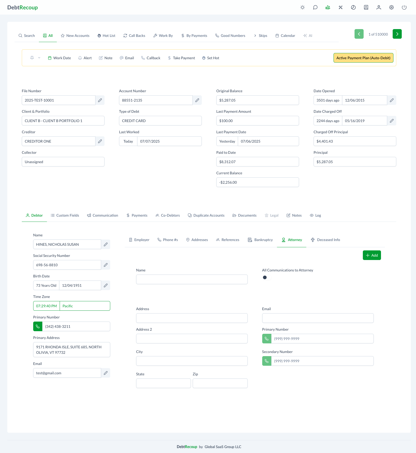Open the Bankruptcy sub-tab

(260, 240)
